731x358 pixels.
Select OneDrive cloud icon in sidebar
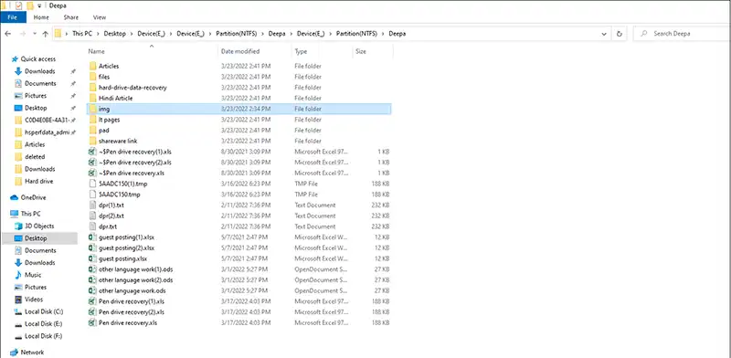(14, 197)
